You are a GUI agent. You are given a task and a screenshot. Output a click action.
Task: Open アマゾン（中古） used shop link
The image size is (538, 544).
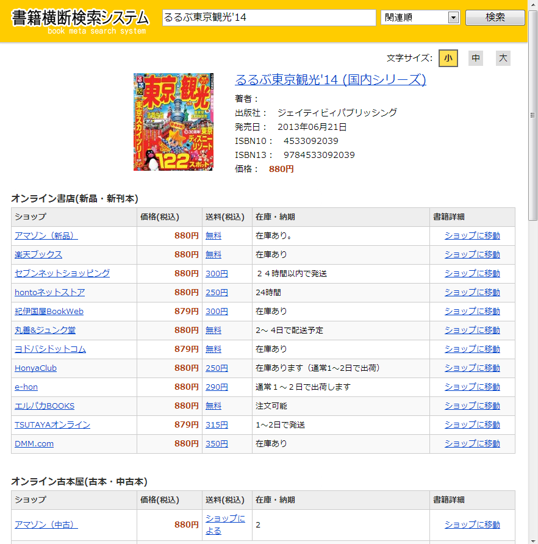[46, 524]
